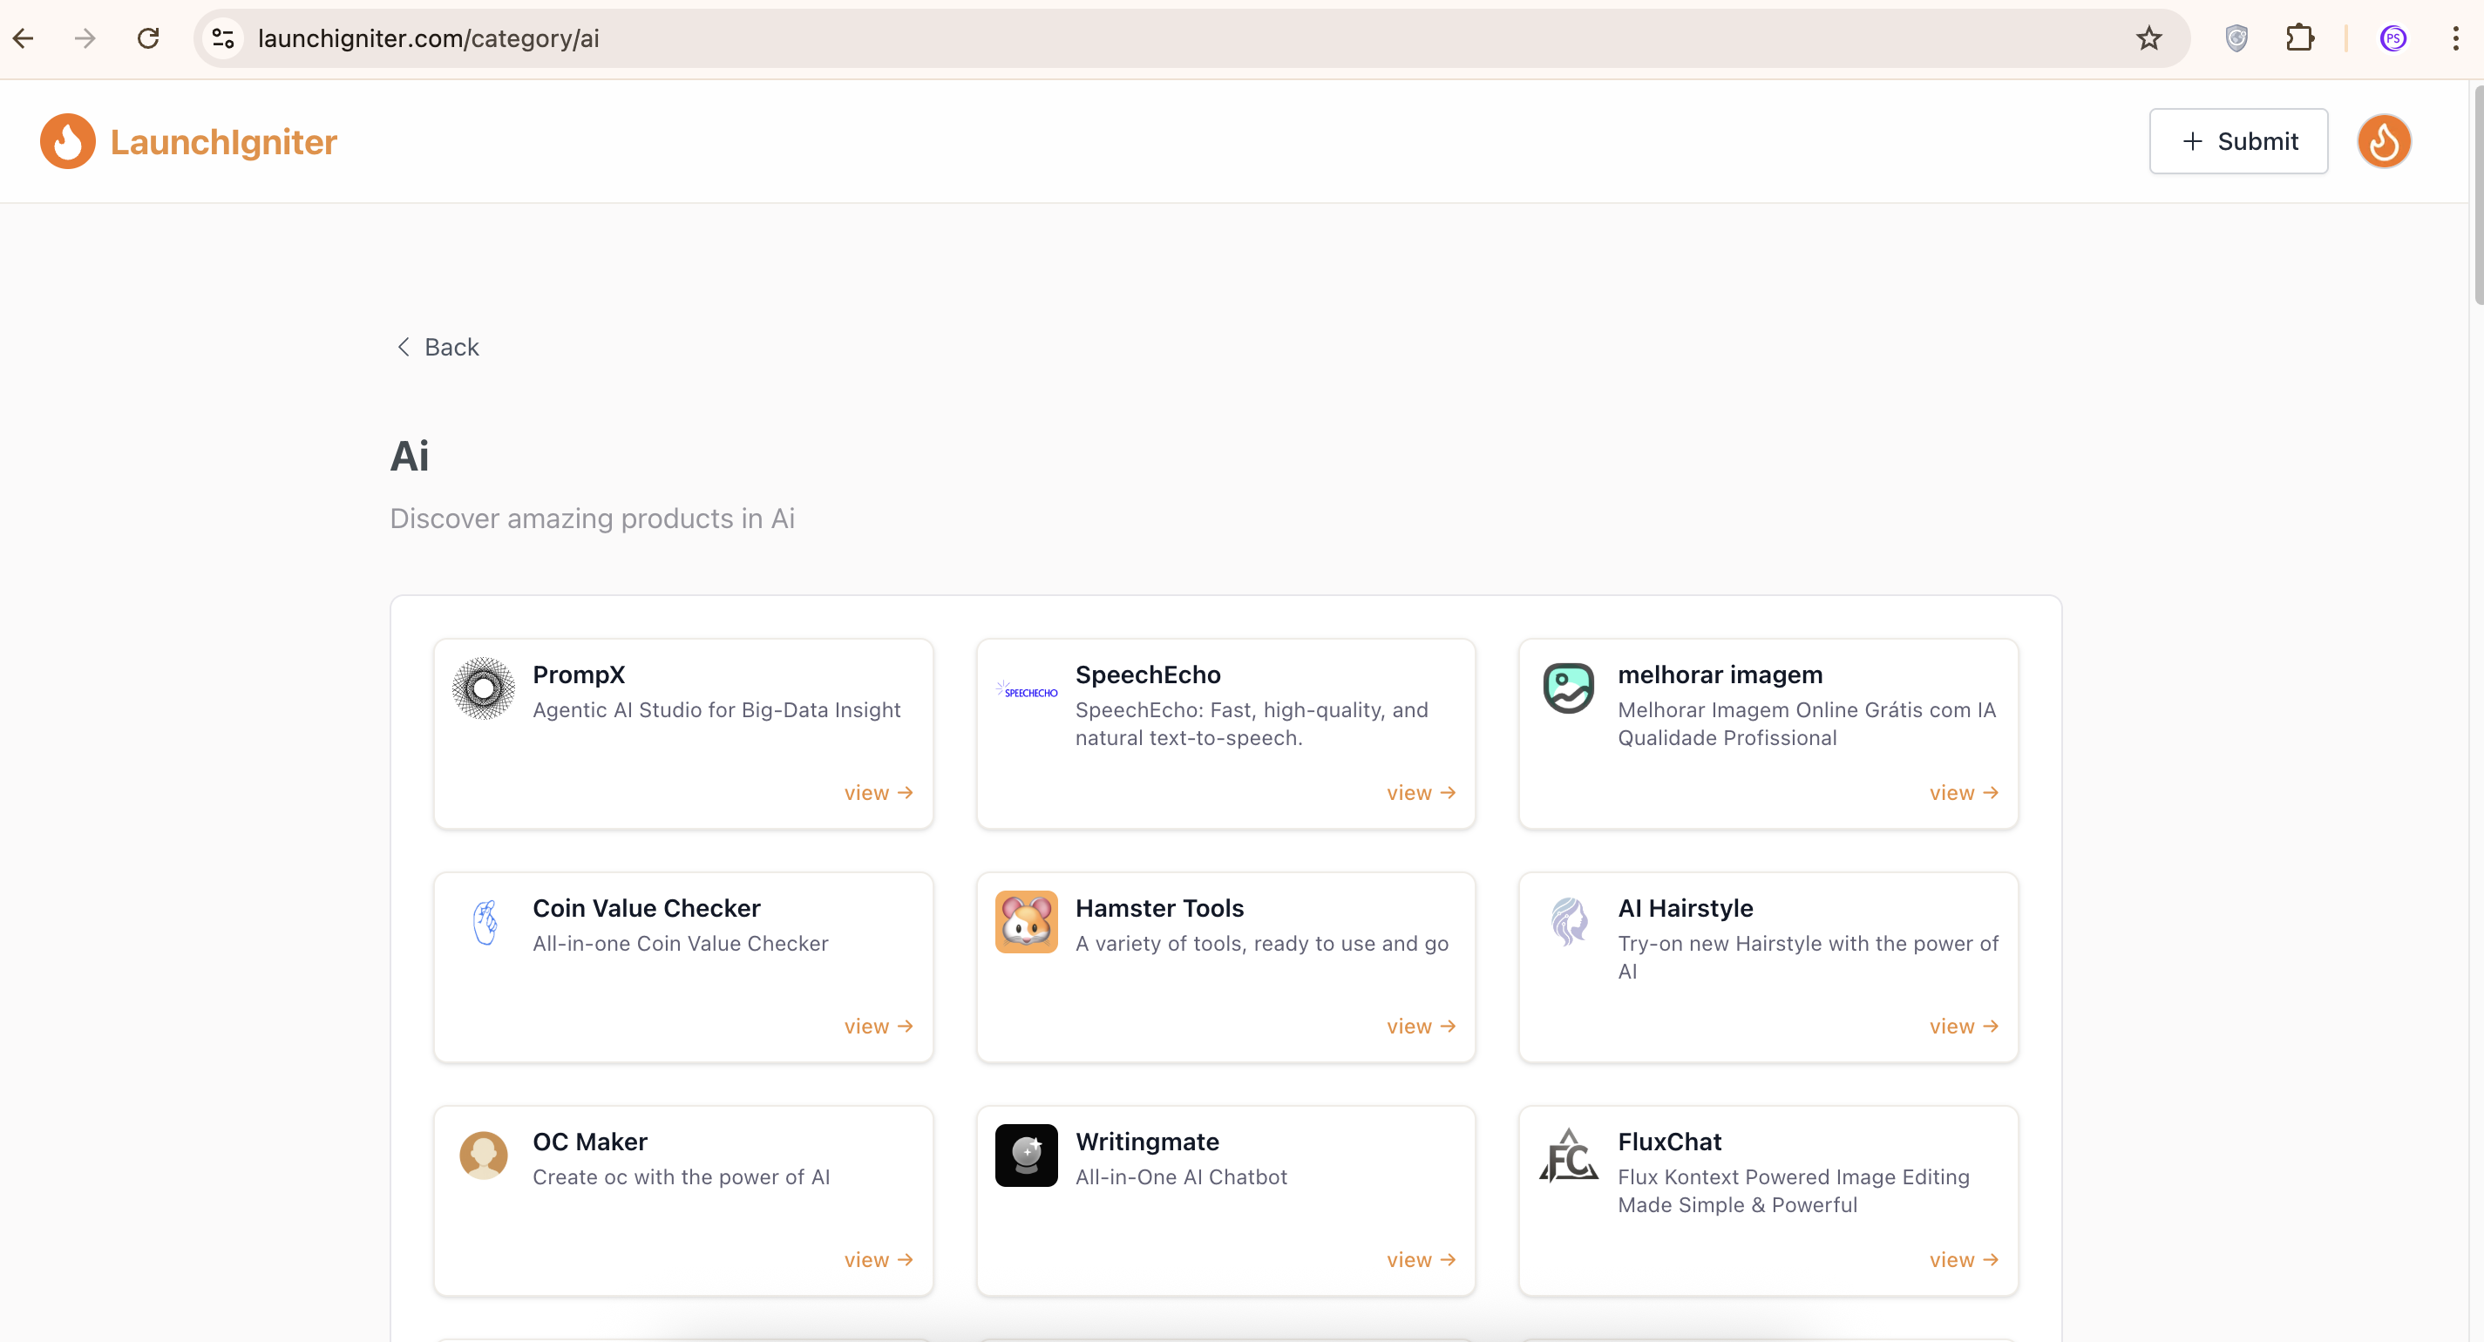The height and width of the screenshot is (1342, 2484).
Task: Open the LaunchIgniter home text link
Action: click(x=224, y=142)
